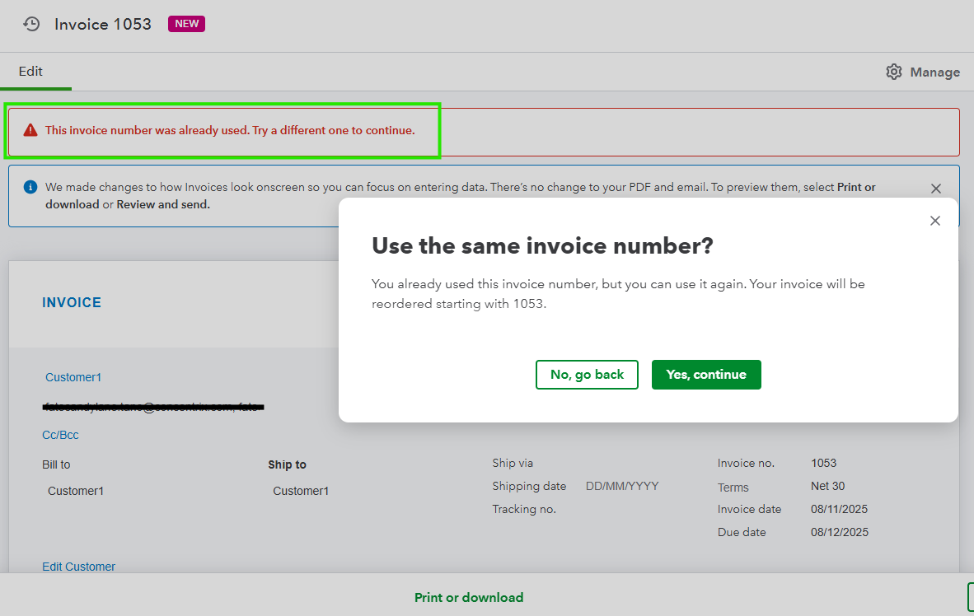Viewport: 974px width, 616px height.
Task: Switch to the Edit tab
Action: point(31,72)
